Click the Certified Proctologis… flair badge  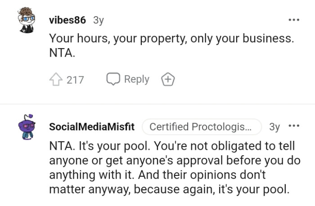pos(201,127)
